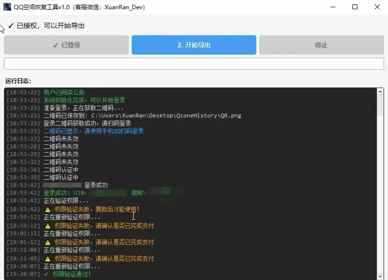388x280 pixels.
Task: Click 二维码未失效 line at 18:53:32
Action: click(x=61, y=162)
